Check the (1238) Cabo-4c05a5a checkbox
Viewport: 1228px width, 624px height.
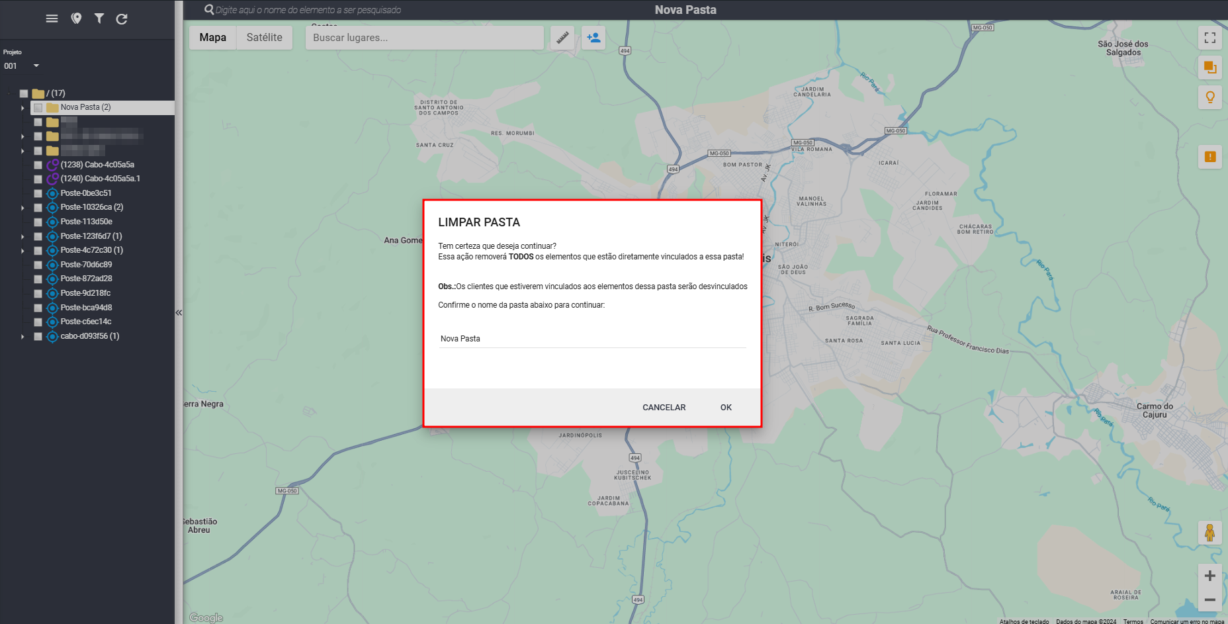tap(38, 165)
